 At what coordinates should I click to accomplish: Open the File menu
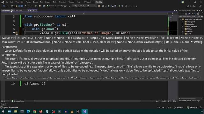pyautogui.click(x=7, y=2)
